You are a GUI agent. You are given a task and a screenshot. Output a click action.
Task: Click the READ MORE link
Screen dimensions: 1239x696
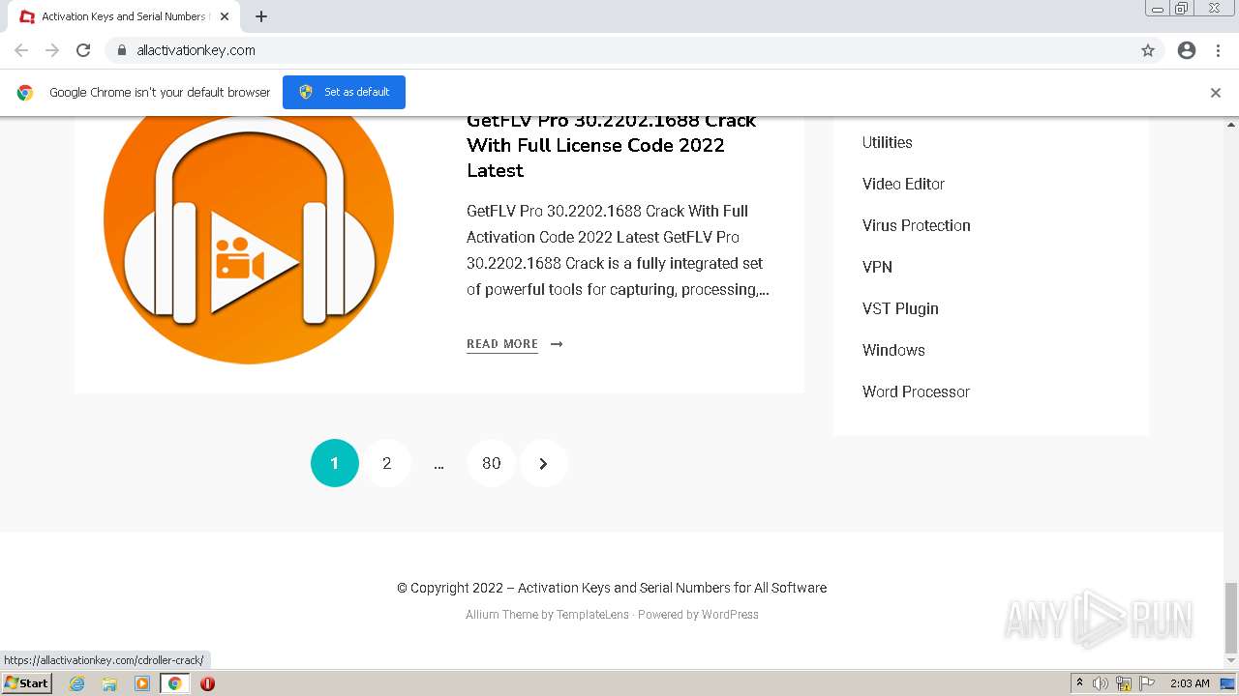[x=502, y=344]
